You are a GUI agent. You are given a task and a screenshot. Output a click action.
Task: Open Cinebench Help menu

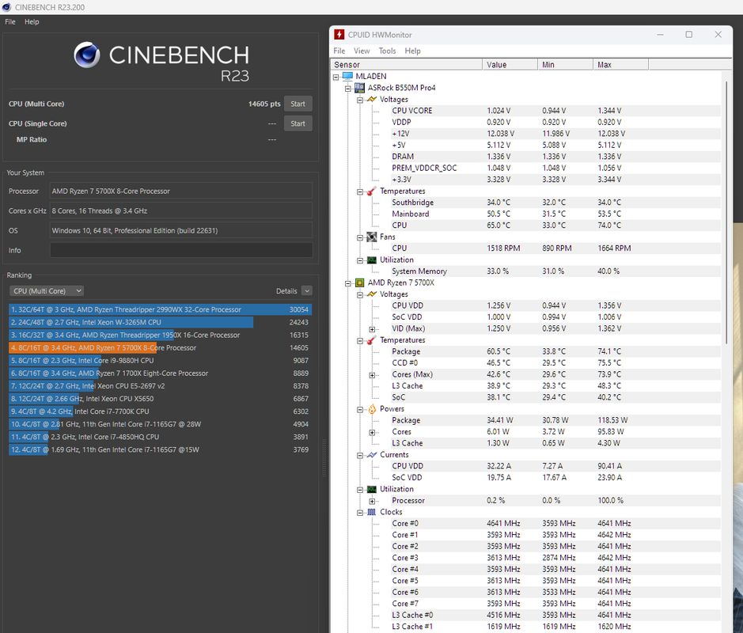pos(32,22)
